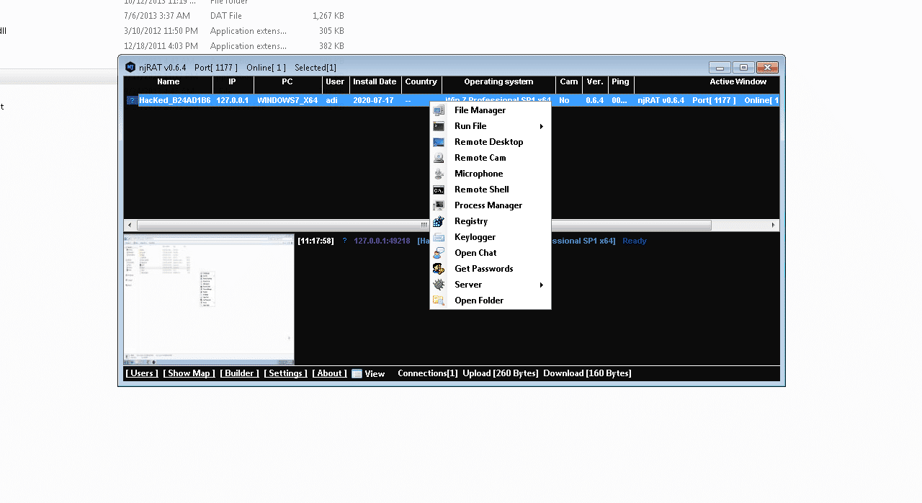Click the victim's remote desktop preview thumbnail
Image resolution: width=922 pixels, height=503 pixels.
[209, 298]
